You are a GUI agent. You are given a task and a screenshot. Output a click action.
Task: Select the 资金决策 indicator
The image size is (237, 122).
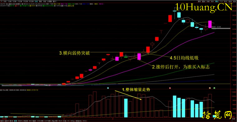pyautogui.click(x=55, y=121)
